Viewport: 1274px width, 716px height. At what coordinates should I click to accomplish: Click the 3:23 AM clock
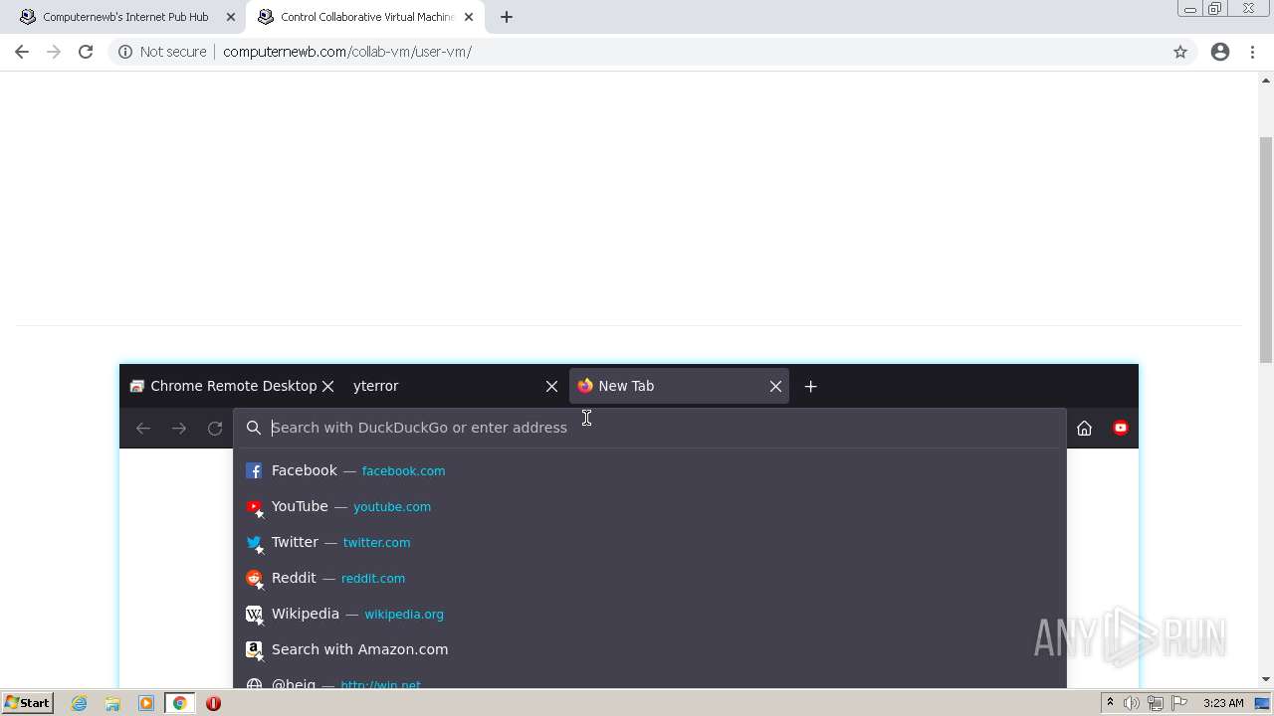coord(1223,703)
